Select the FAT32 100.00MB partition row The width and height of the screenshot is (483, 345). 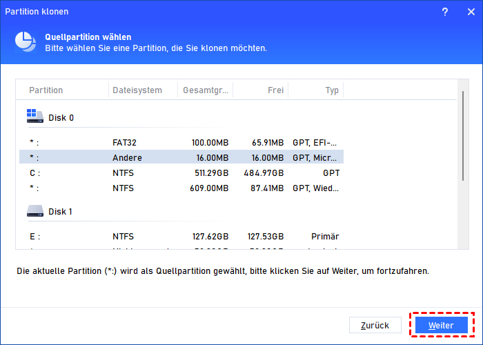[x=181, y=143]
